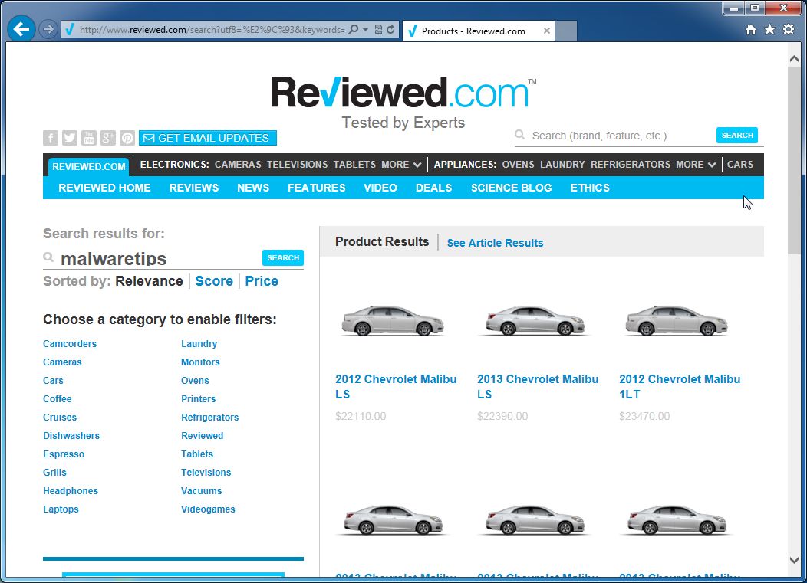
Task: Sort results by Price
Action: coord(262,280)
